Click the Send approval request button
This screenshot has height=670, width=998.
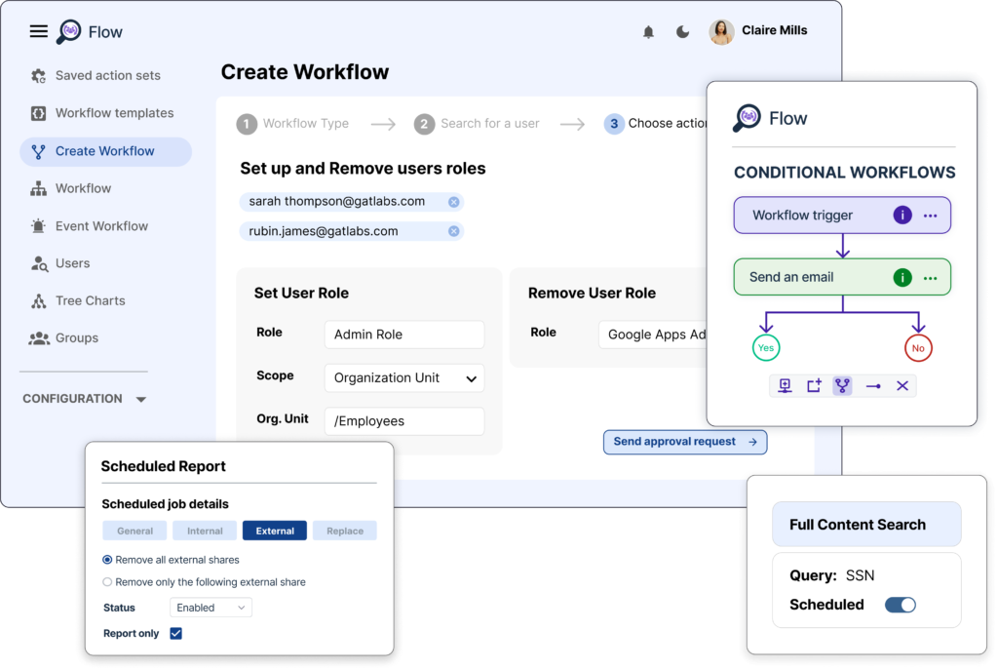point(685,442)
